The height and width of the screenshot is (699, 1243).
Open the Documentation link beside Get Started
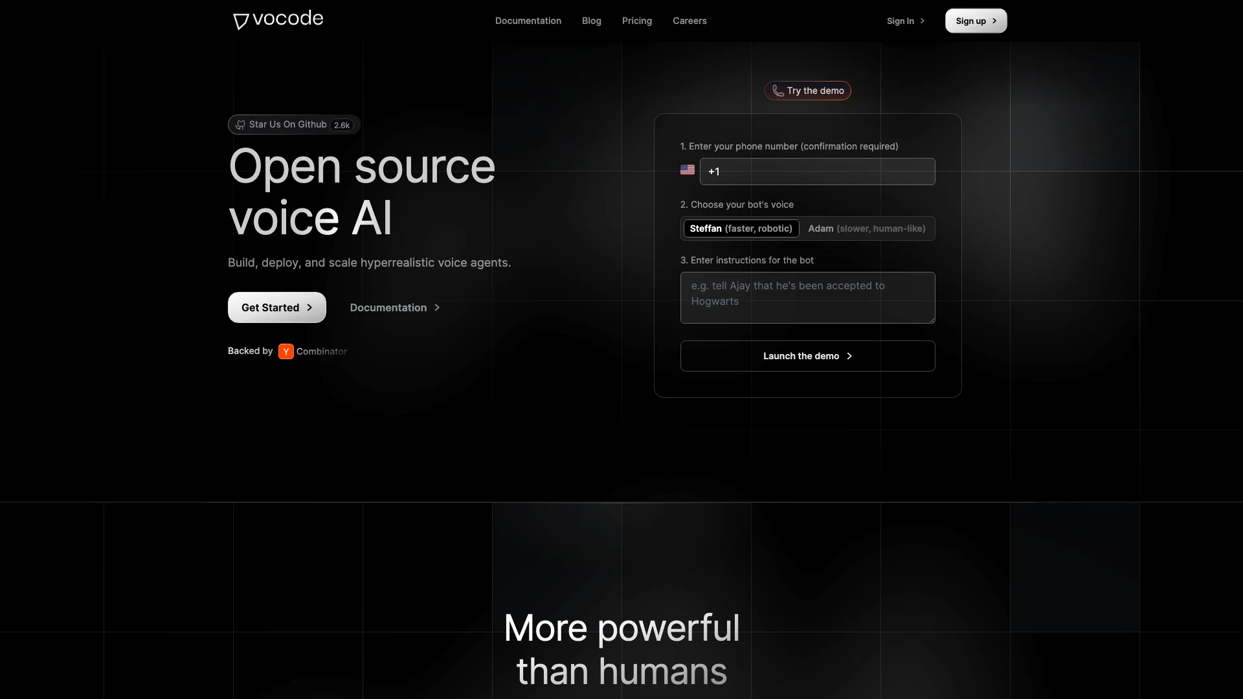coord(395,307)
